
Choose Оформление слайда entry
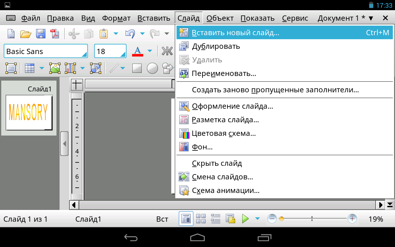(284, 106)
